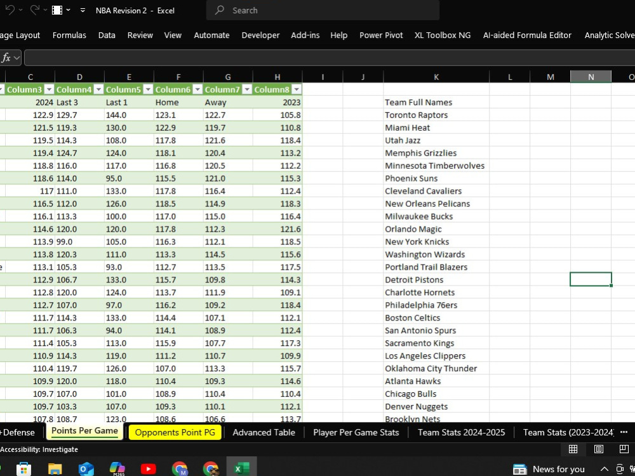This screenshot has width=635, height=476.
Task: Switch to Page Layout view icon
Action: tap(599, 449)
